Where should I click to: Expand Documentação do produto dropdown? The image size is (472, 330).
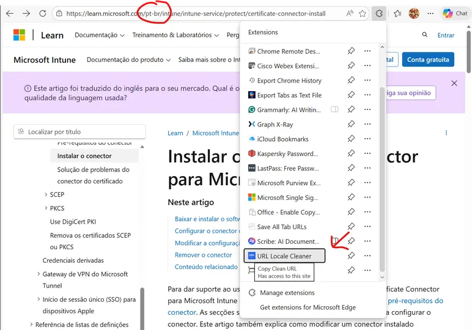coord(129,59)
